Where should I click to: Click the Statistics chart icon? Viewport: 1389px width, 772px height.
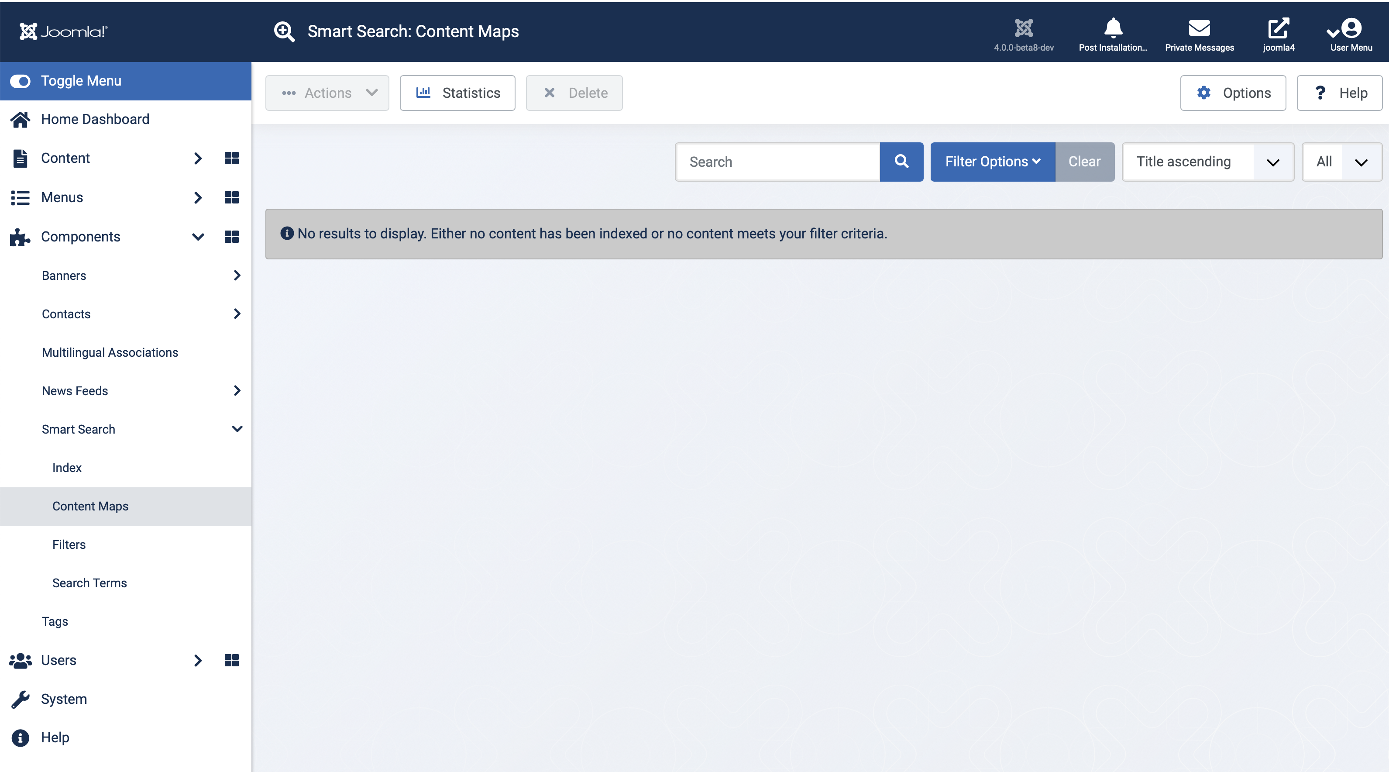pyautogui.click(x=423, y=92)
